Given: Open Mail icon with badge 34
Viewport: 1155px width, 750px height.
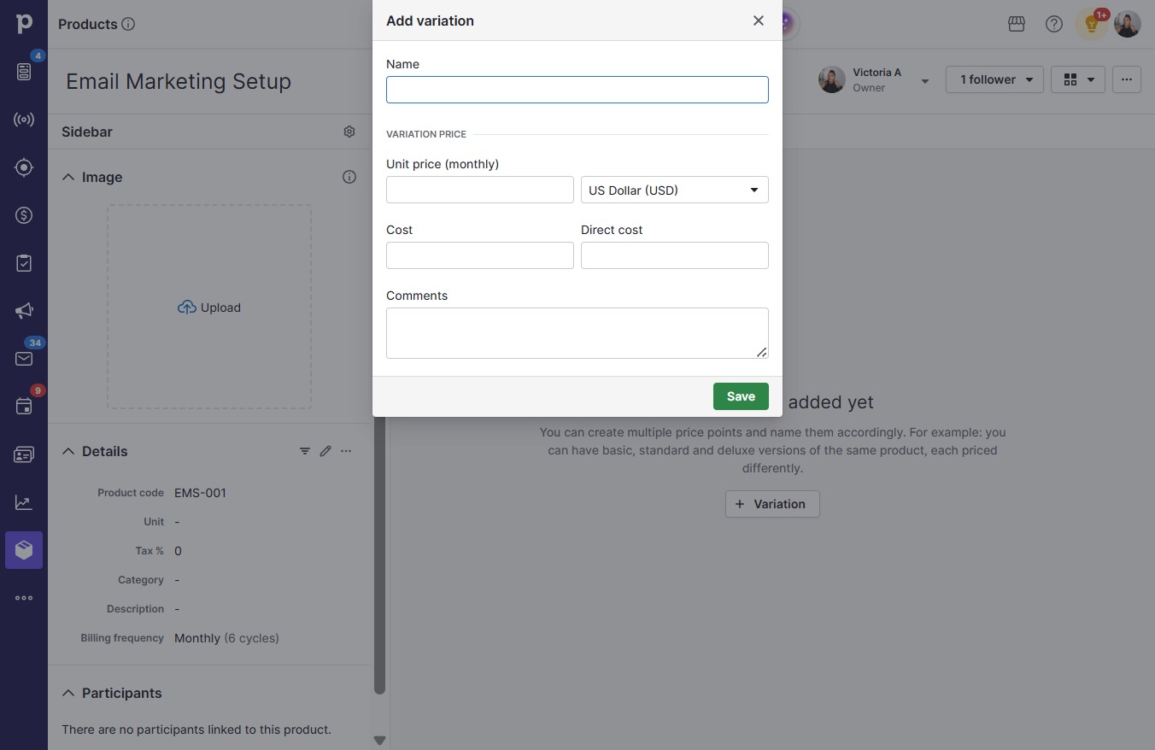Looking at the screenshot, I should pyautogui.click(x=24, y=359).
